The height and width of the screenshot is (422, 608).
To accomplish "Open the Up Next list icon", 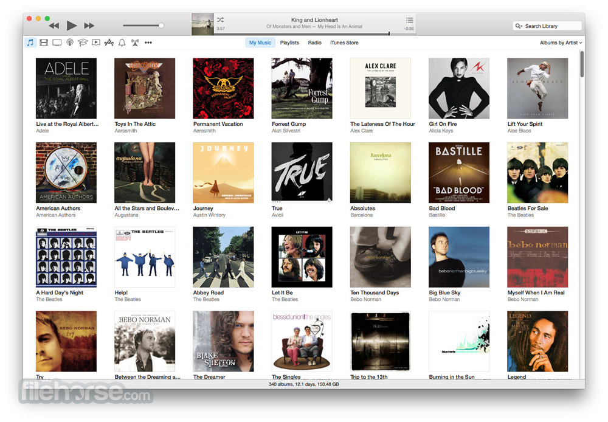I will 409,20.
